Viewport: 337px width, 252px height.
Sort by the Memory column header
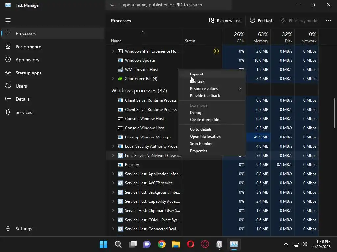[x=258, y=37]
